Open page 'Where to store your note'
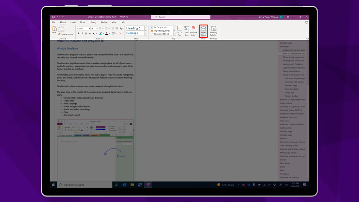359x202 pixels. tap(293, 57)
